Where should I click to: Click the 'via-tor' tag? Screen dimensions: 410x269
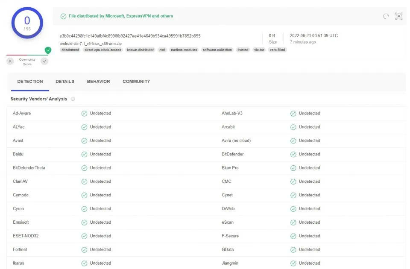coord(259,50)
